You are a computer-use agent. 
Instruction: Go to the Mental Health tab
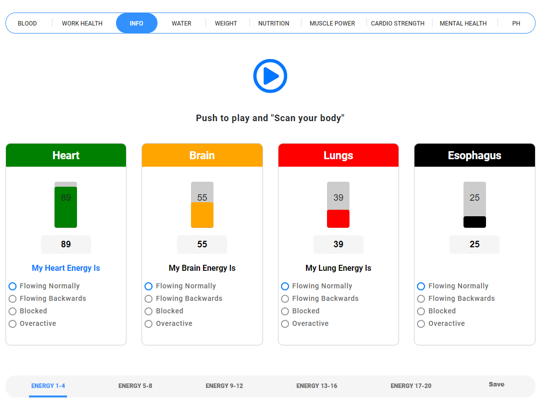coord(463,24)
